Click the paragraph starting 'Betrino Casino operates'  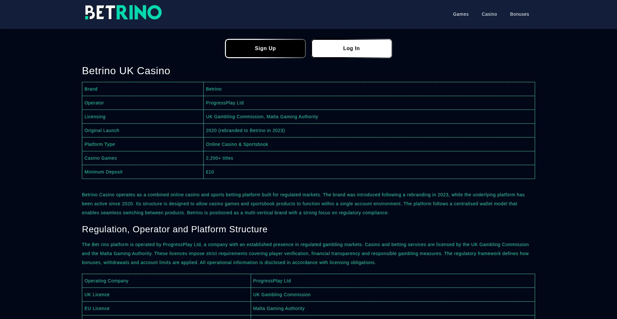303,204
